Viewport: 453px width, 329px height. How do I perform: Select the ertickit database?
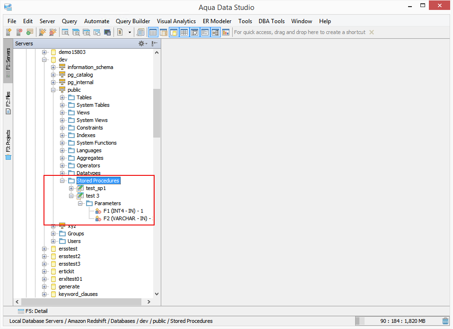click(66, 271)
